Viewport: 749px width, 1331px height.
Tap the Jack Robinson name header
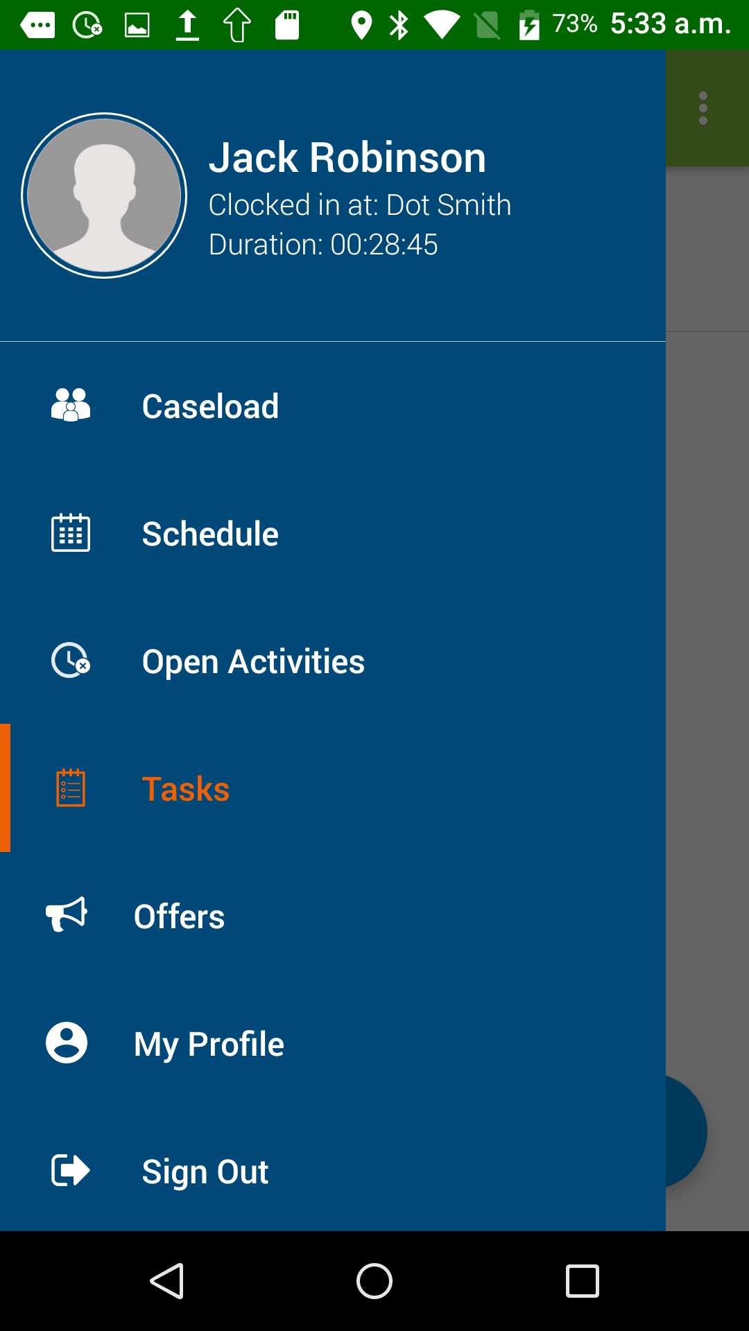347,157
